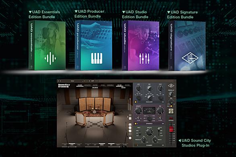Click the lower white button in right strip pair
The height and width of the screenshot is (157, 236).
171,112
